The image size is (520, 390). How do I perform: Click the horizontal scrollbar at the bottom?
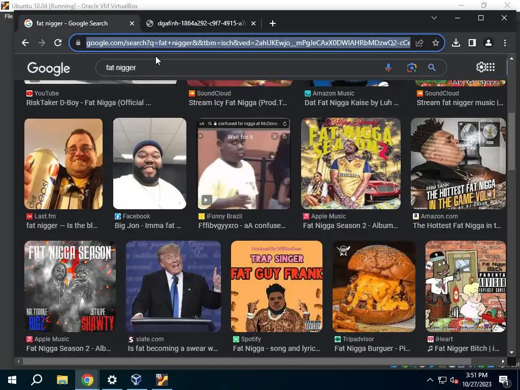coord(247,362)
